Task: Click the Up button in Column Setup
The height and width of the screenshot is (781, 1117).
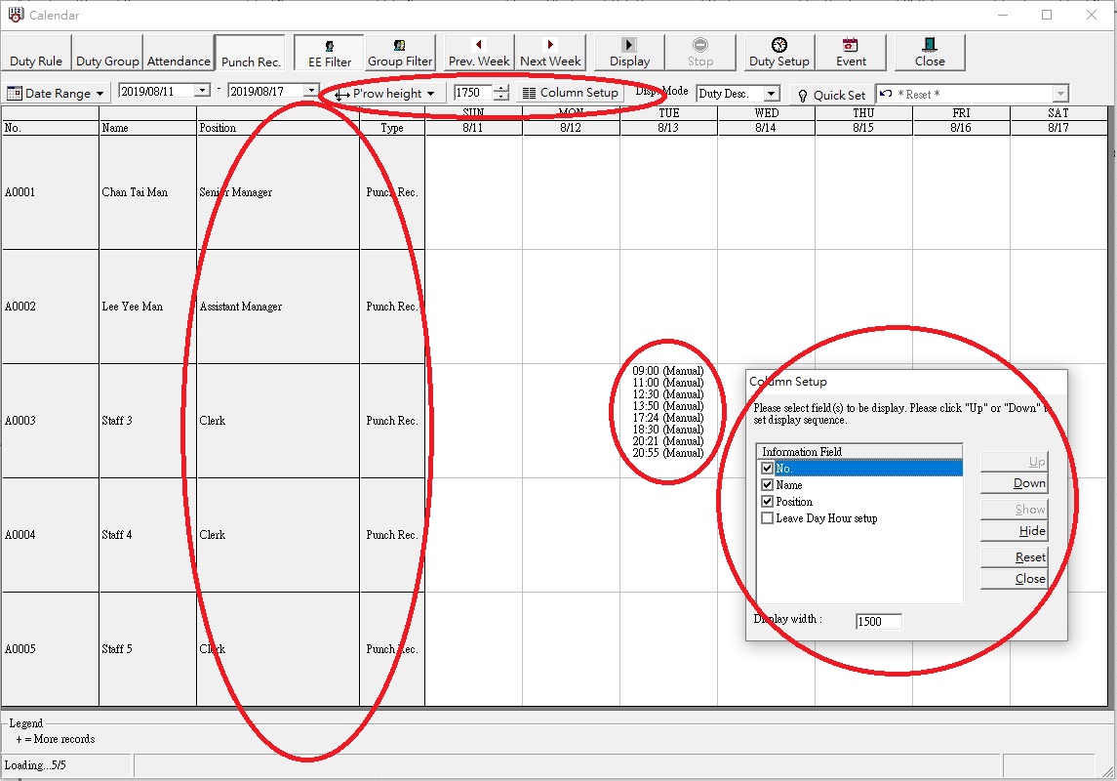Action: coord(1014,462)
